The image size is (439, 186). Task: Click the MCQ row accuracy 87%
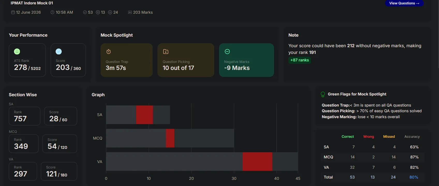click(414, 157)
